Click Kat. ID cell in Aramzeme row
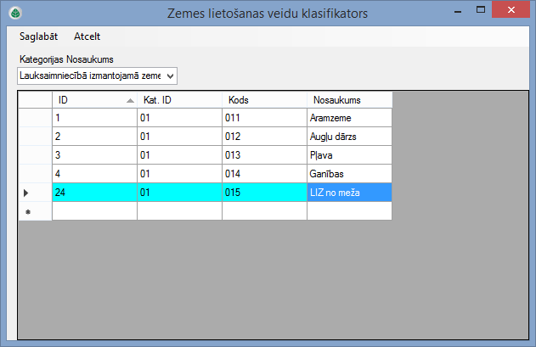 click(x=179, y=118)
